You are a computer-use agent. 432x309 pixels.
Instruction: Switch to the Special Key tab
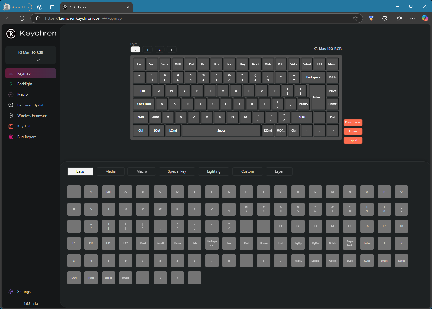point(177,171)
